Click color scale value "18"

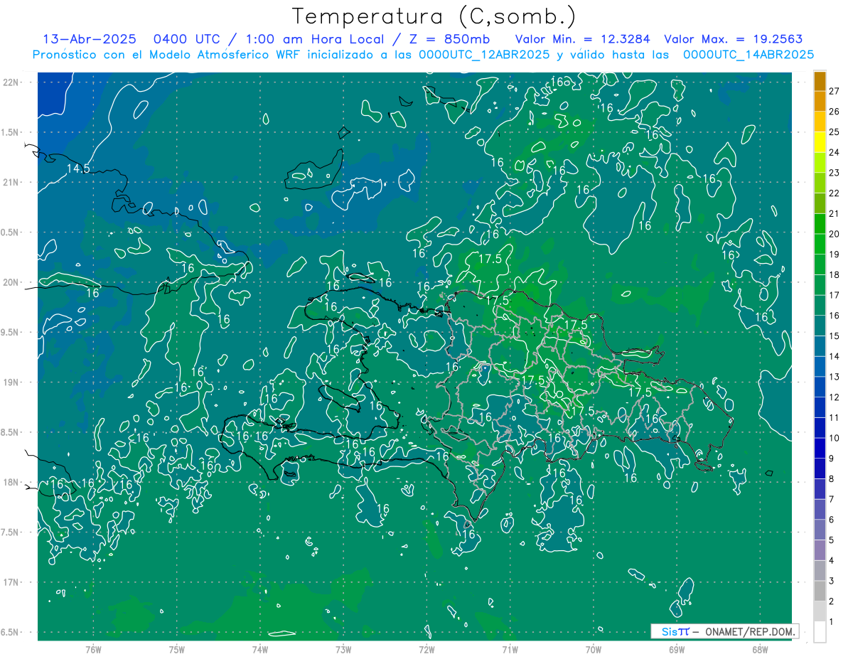click(835, 274)
